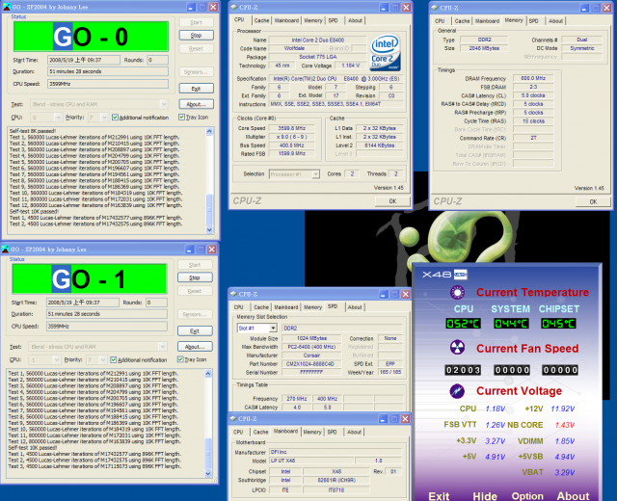Click the DRAM Frequency 600.0 MHz value
Viewport: 617px width, 501px height.
pos(533,78)
